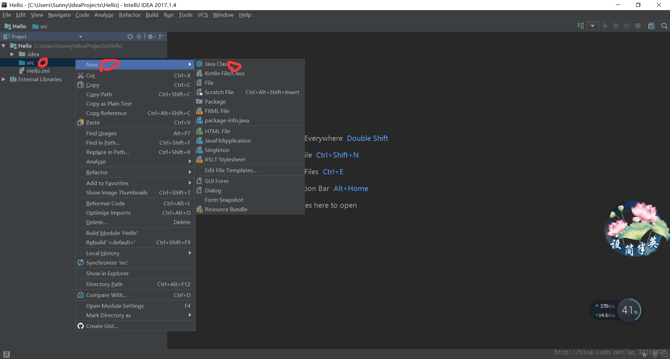The image size is (670, 359).
Task: Click Hello breadcrumb in navigation bar
Action: click(x=15, y=26)
